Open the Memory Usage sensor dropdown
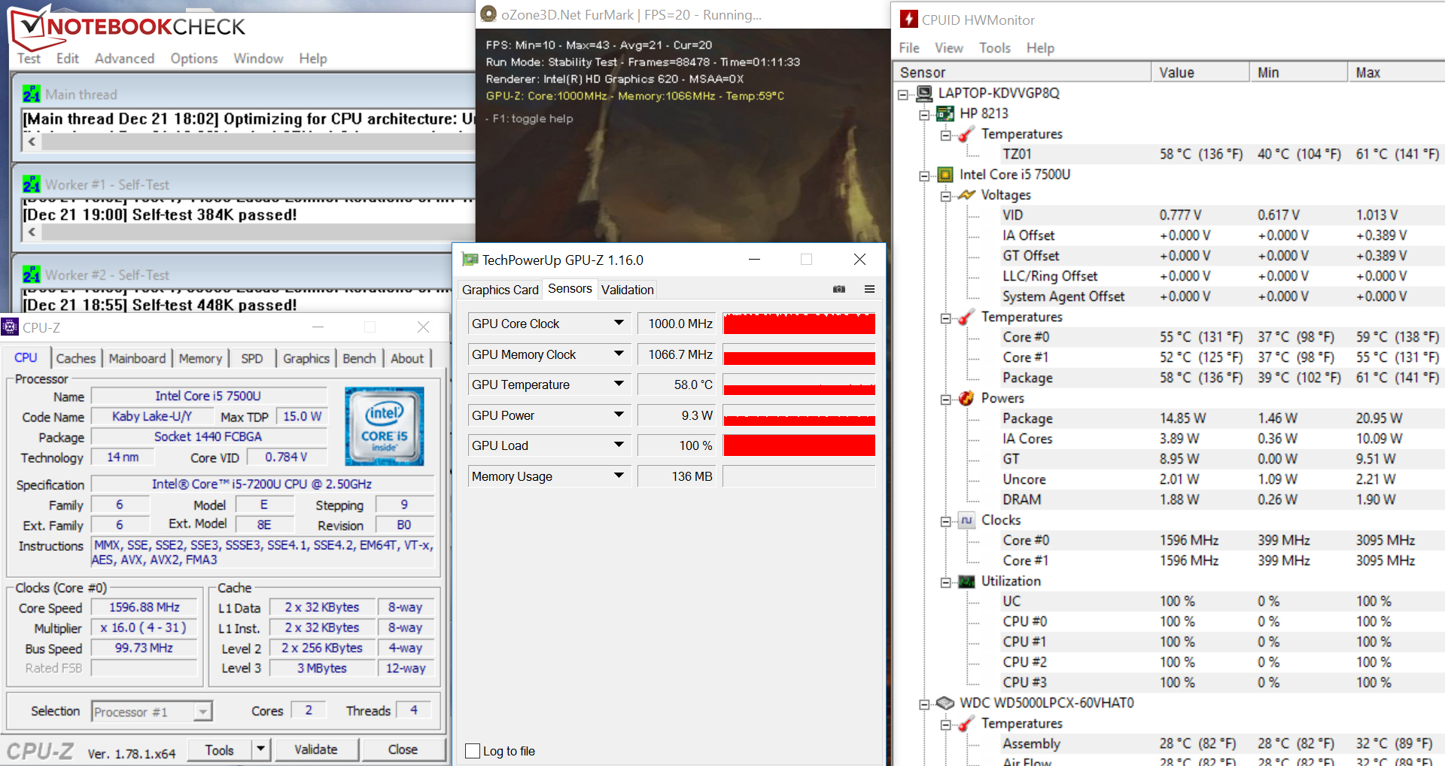Viewport: 1445px width, 766px height. click(619, 476)
